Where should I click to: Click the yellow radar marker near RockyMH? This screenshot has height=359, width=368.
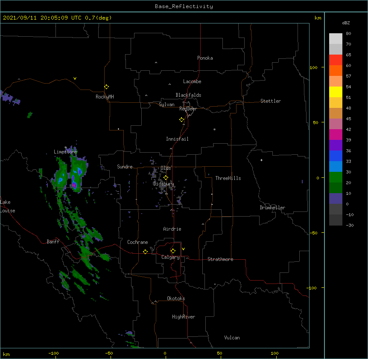click(106, 87)
